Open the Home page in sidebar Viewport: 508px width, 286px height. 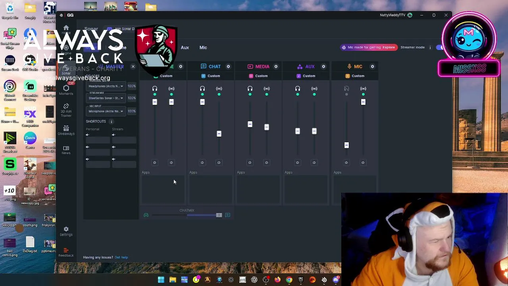tap(66, 29)
